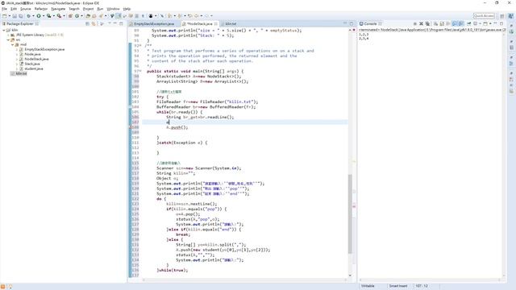Open the Debug dropdown arrow
The width and height of the screenshot is (516, 290).
(33, 16)
